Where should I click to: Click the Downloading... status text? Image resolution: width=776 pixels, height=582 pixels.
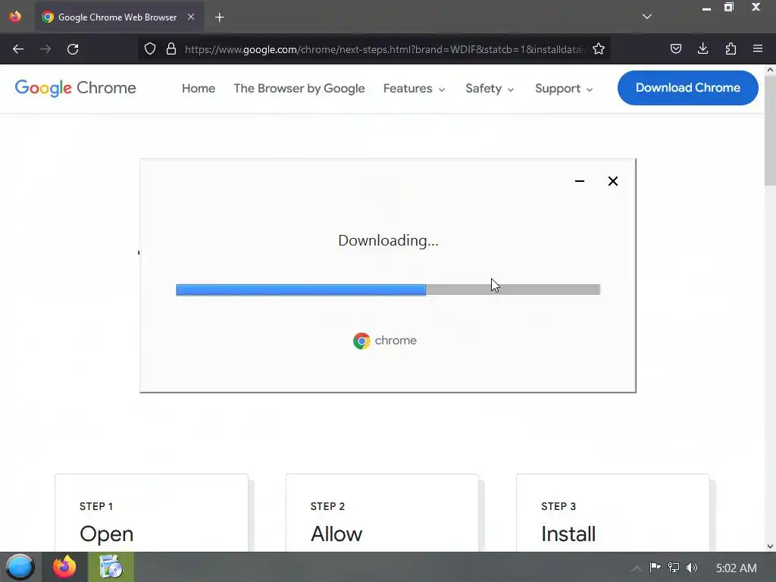coord(388,240)
